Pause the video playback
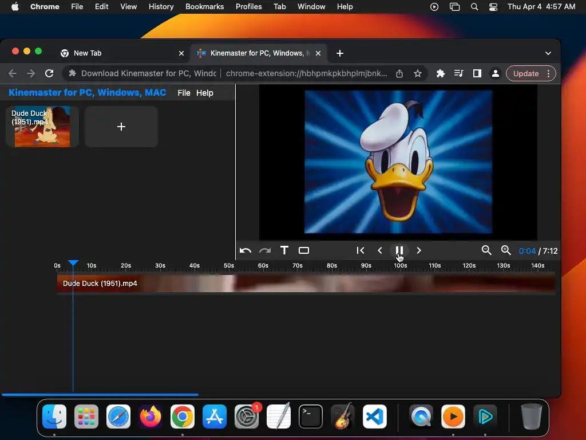This screenshot has width=586, height=440. [x=399, y=250]
